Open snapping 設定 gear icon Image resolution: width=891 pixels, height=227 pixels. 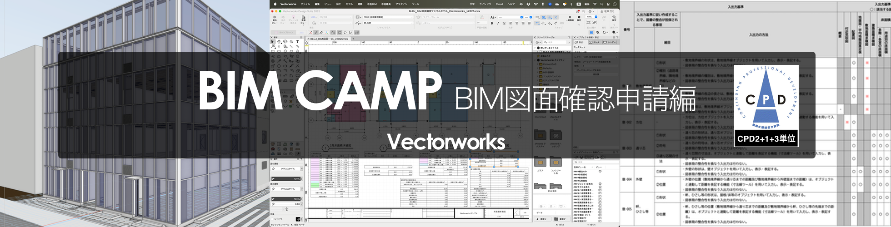click(579, 18)
